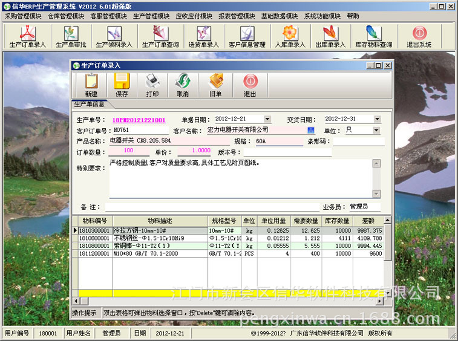Open the 生产管理模块 menu

(x=151, y=16)
